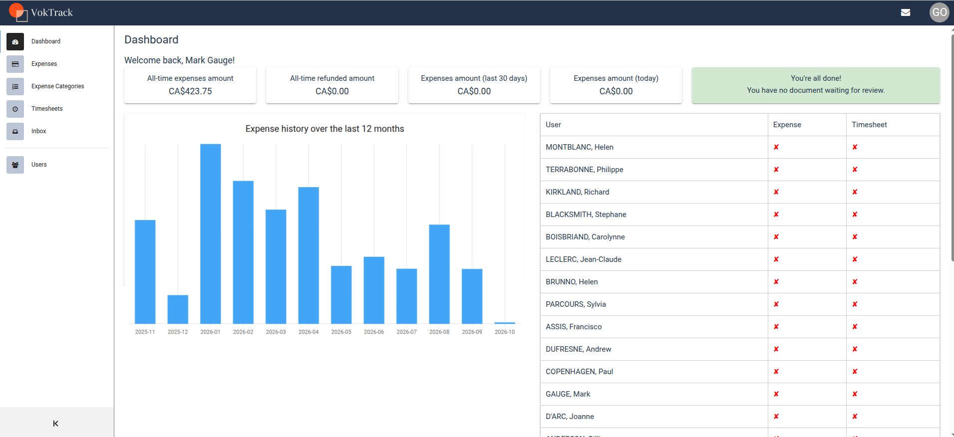Click the User column header

point(654,125)
